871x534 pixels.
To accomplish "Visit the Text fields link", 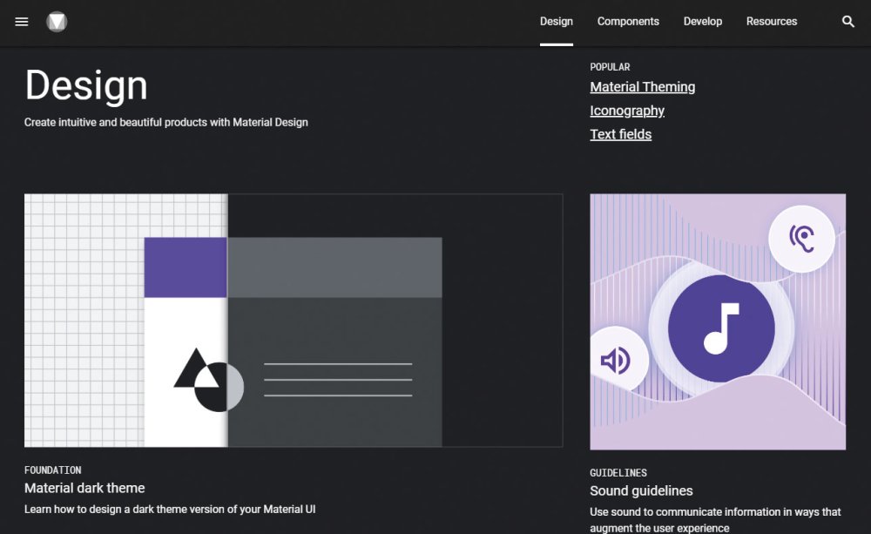I will 620,134.
